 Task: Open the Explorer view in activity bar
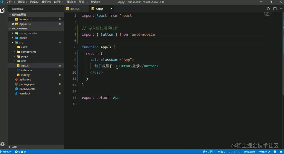coord(3,10)
